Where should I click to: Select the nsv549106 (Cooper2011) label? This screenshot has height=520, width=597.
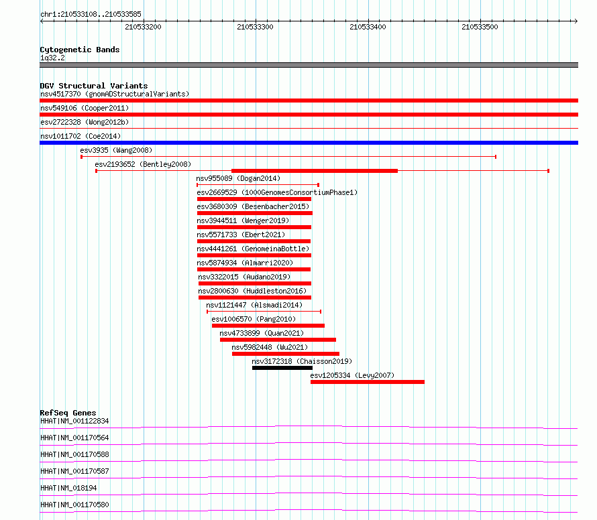coord(85,108)
